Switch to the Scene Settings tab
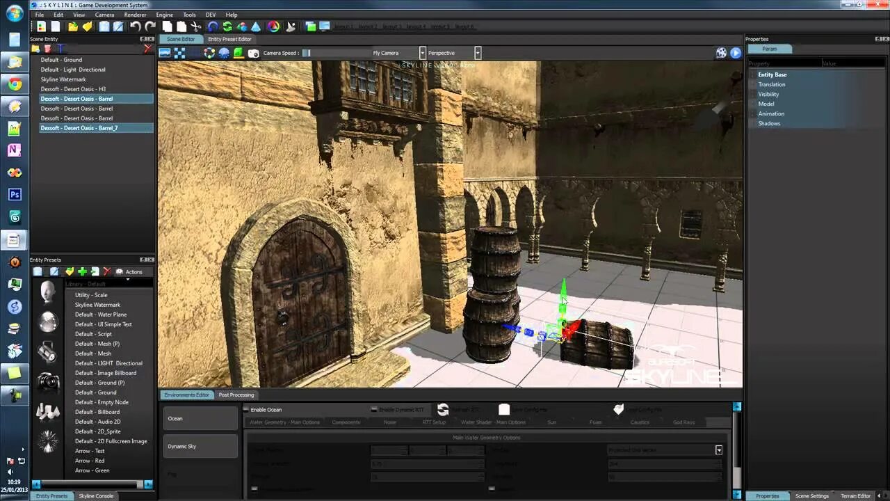 point(812,496)
